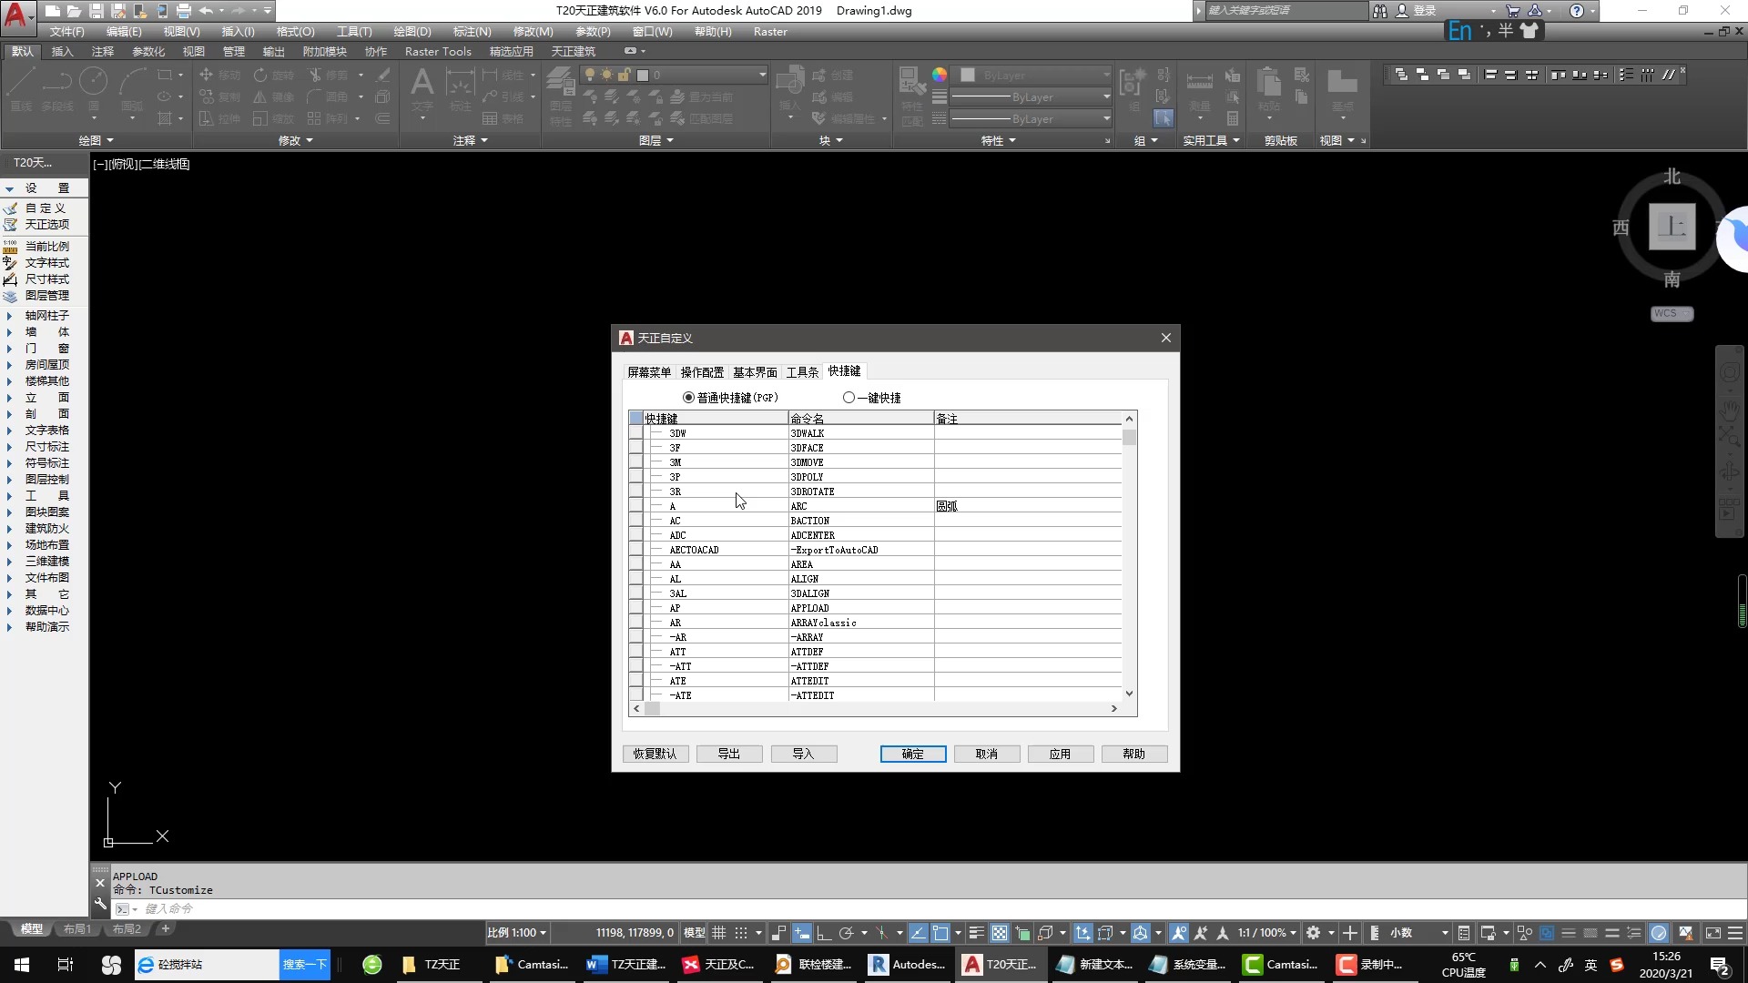
Task: Click the Windows Start button
Action: [x=22, y=965]
